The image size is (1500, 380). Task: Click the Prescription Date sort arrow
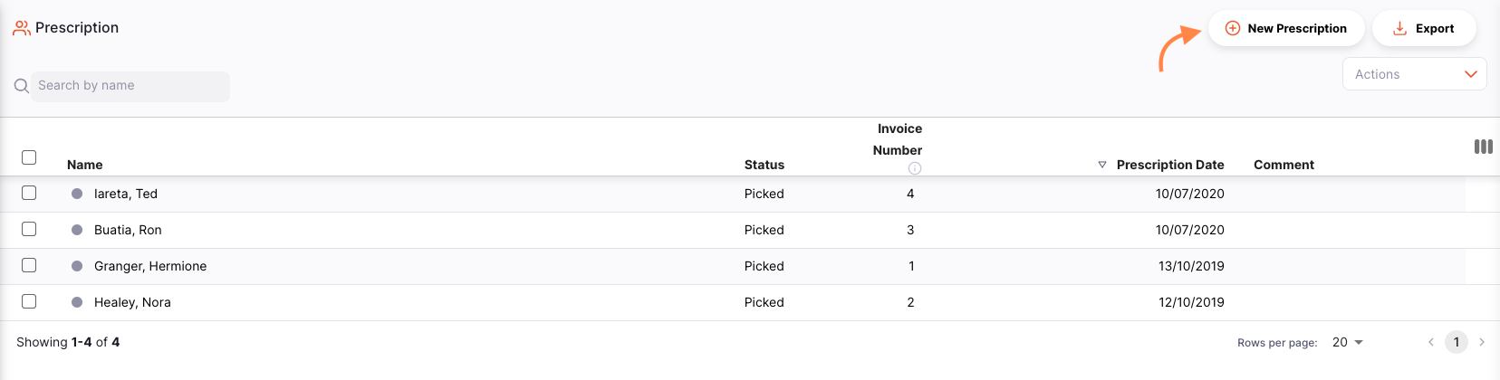(x=1102, y=165)
